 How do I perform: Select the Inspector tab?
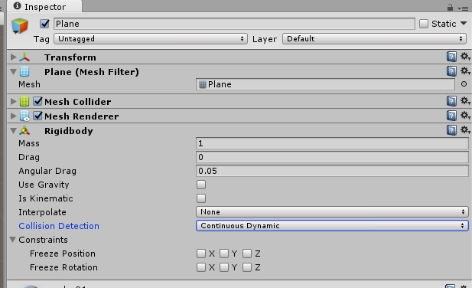pos(44,6)
